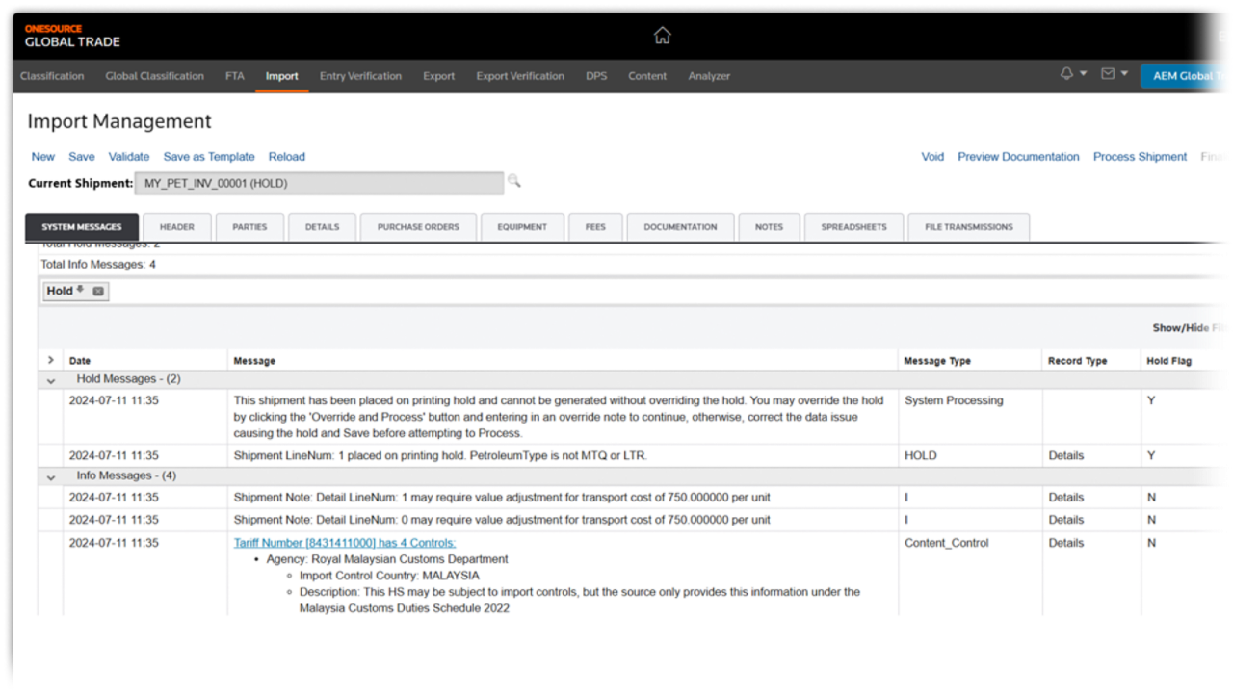Screen dimensions: 1233x693
Task: Open Tariff Number 8431411000 controls link
Action: [x=344, y=543]
